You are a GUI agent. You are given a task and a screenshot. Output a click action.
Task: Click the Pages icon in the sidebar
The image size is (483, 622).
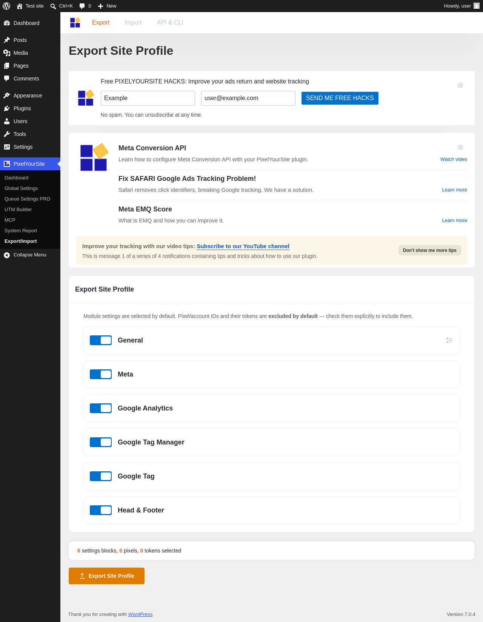7,66
